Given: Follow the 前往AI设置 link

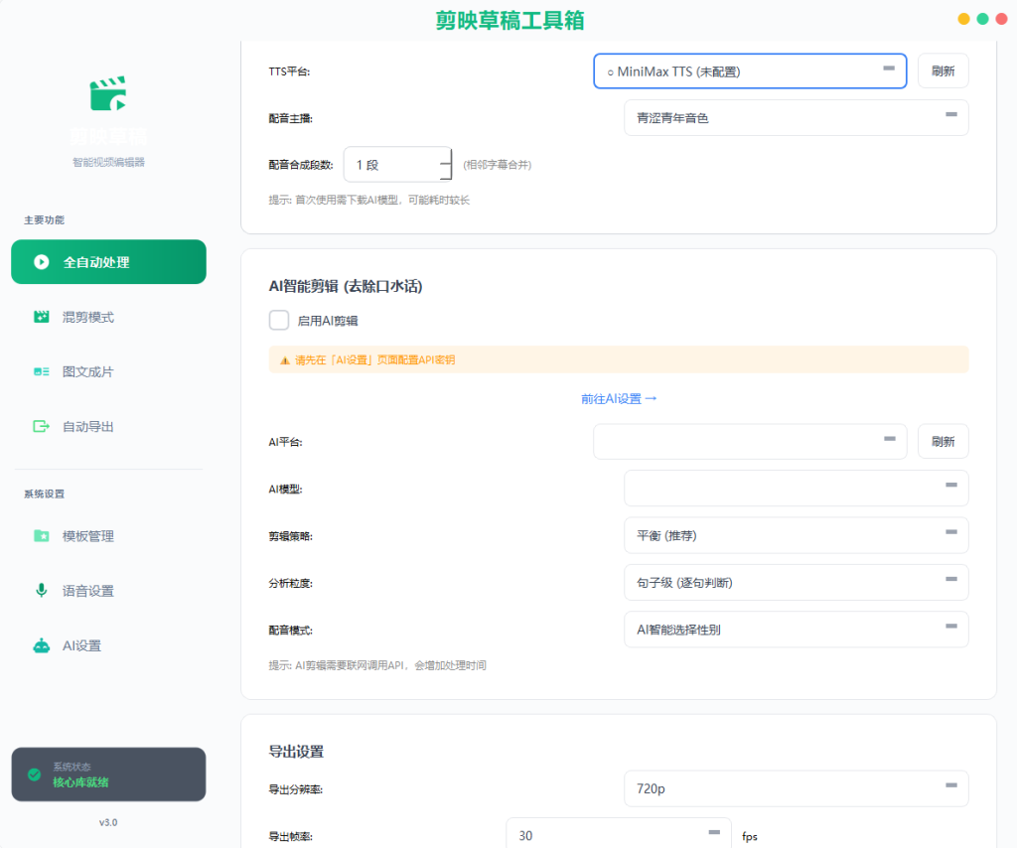Looking at the screenshot, I should coord(619,399).
